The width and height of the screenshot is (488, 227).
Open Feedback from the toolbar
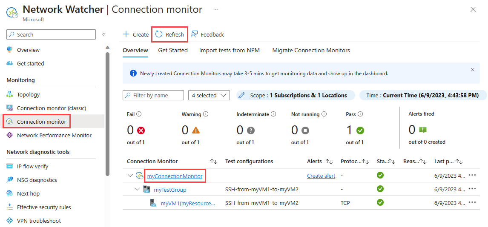207,34
